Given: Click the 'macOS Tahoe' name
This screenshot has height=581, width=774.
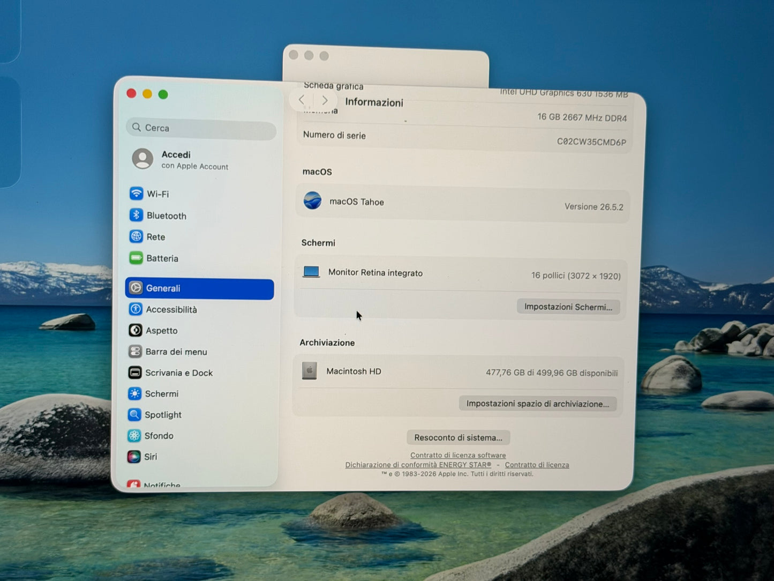Looking at the screenshot, I should 357,202.
